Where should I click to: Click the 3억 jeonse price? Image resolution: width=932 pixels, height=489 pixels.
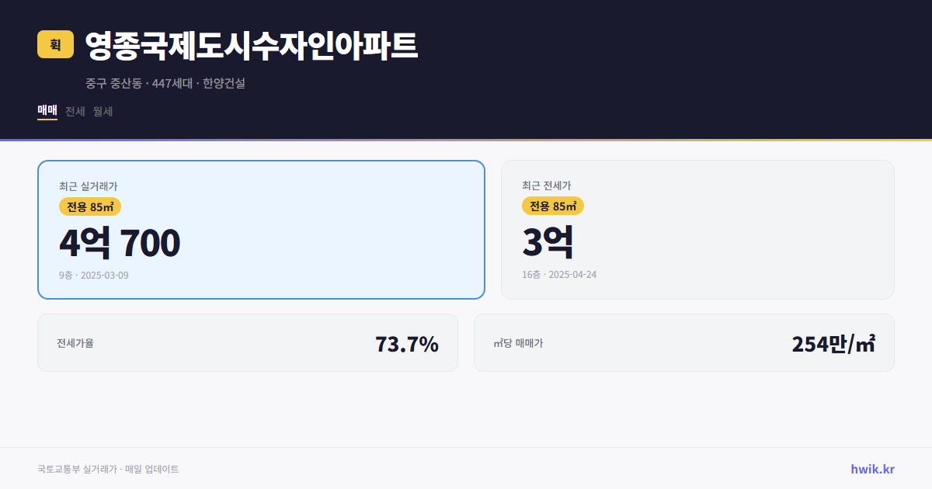548,242
